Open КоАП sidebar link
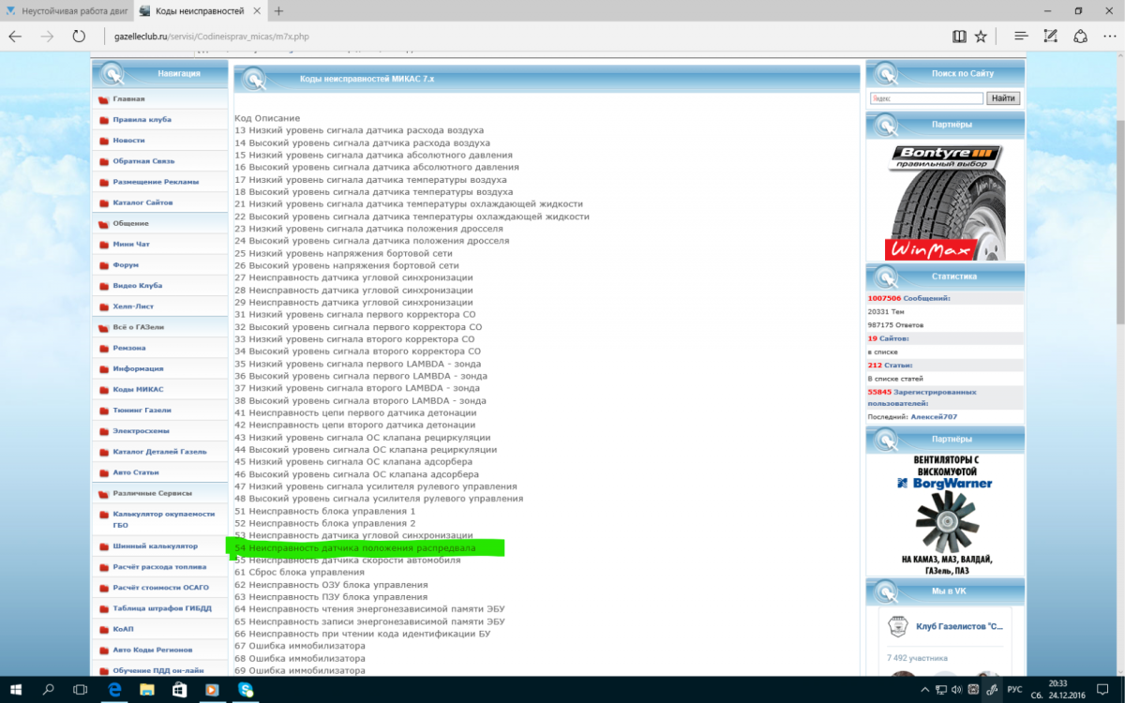Image resolution: width=1125 pixels, height=703 pixels. coord(123,629)
